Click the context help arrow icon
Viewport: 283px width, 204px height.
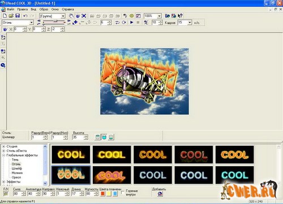[180, 16]
